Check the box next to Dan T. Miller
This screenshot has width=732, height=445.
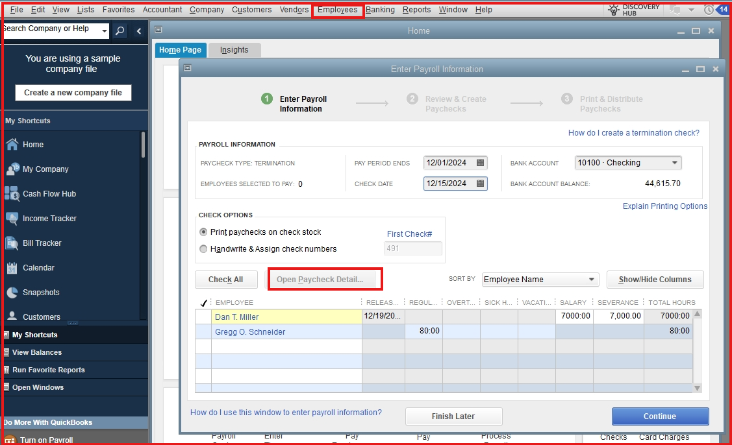coord(203,317)
